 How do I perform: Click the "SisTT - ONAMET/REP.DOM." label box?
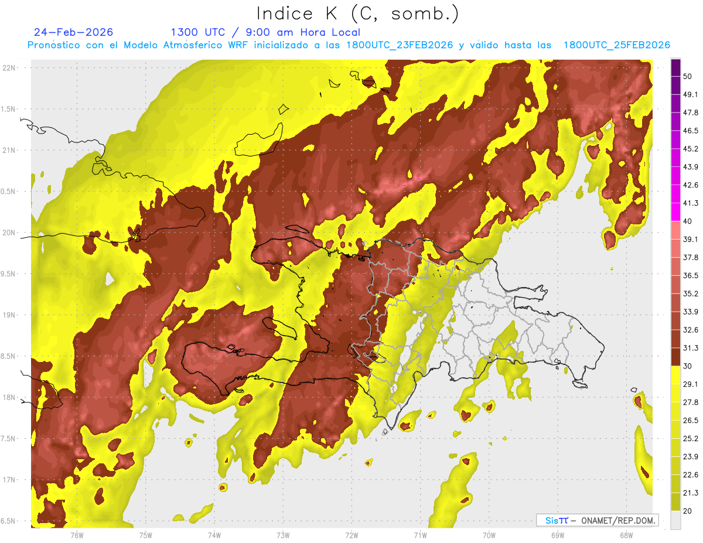point(597,520)
